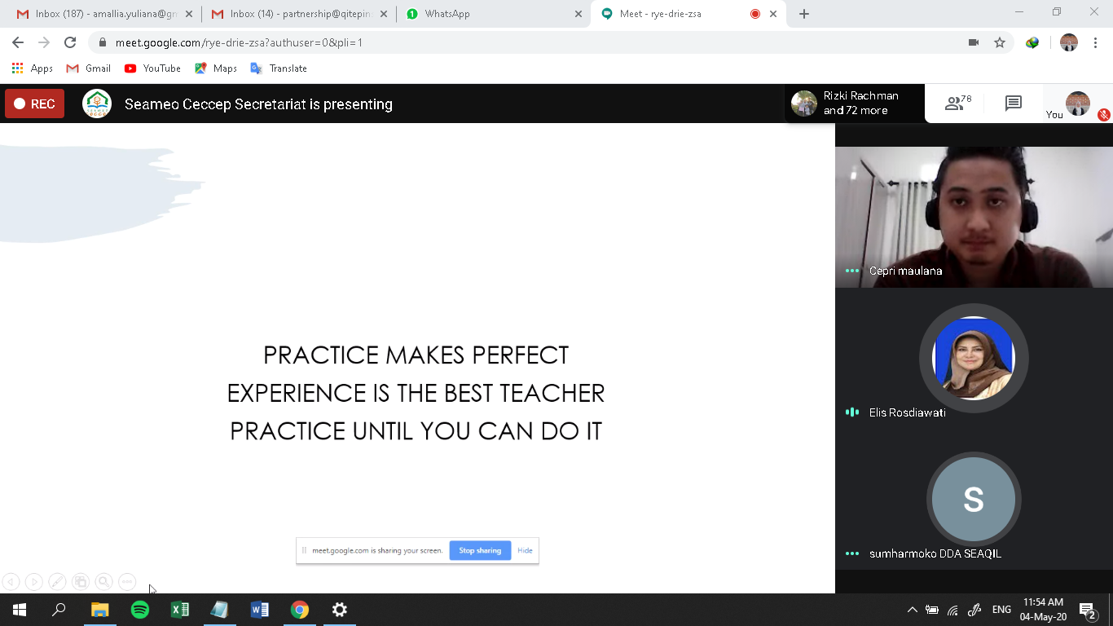The image size is (1113, 626).
Task: Open ENG language input selector
Action: (1001, 610)
